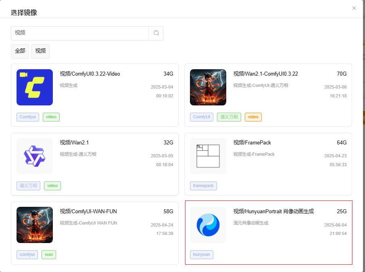Select the 视频/FramePack image title

[252, 142]
